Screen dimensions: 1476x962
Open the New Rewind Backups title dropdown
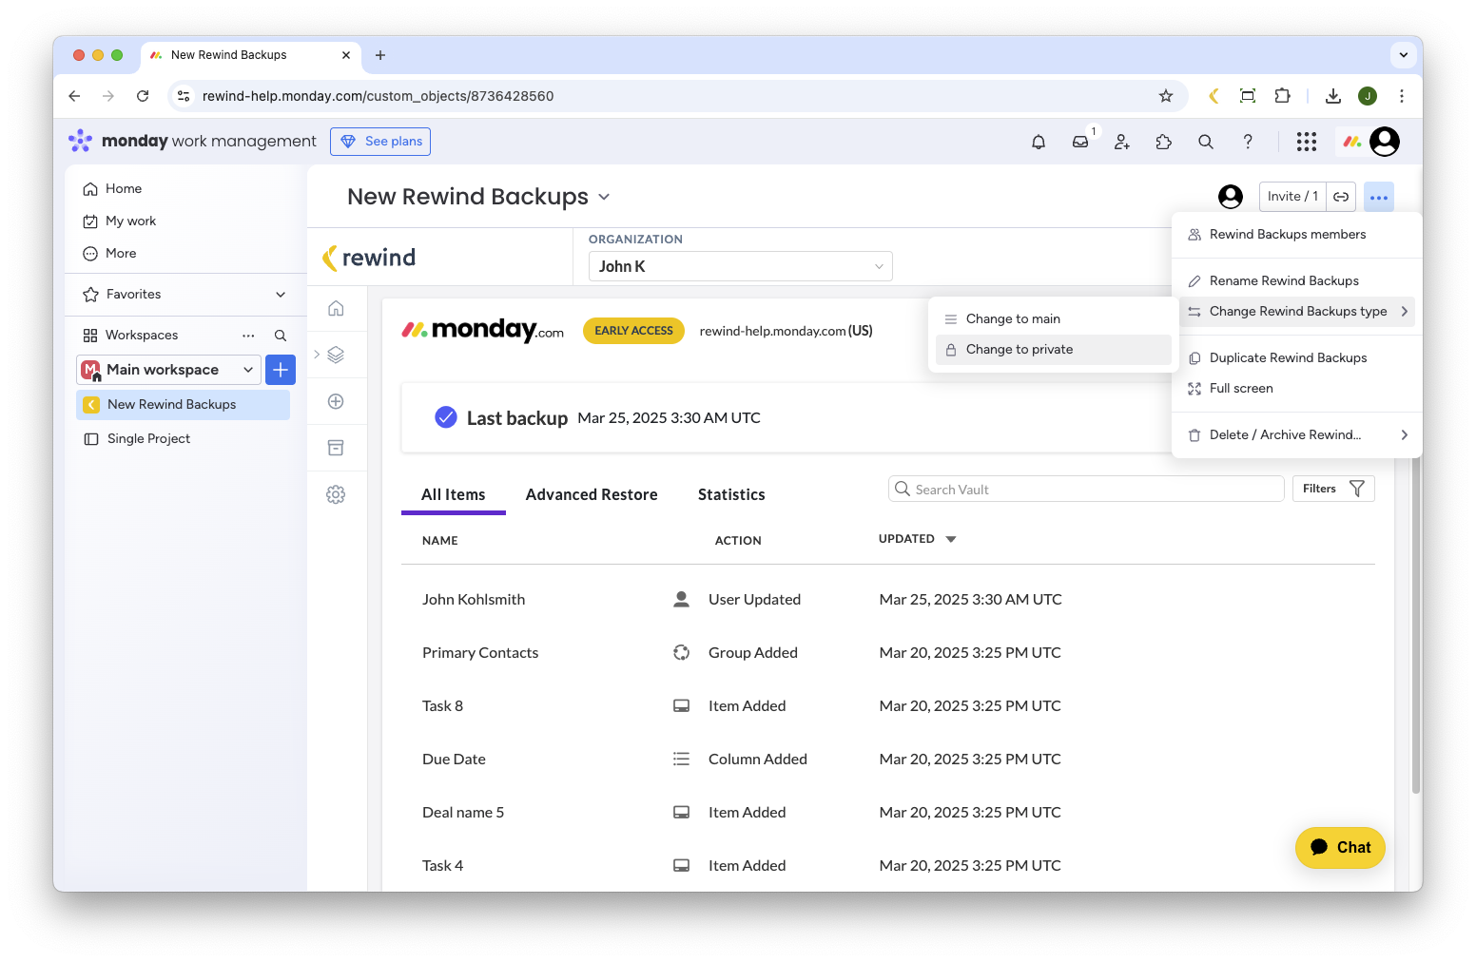604,197
